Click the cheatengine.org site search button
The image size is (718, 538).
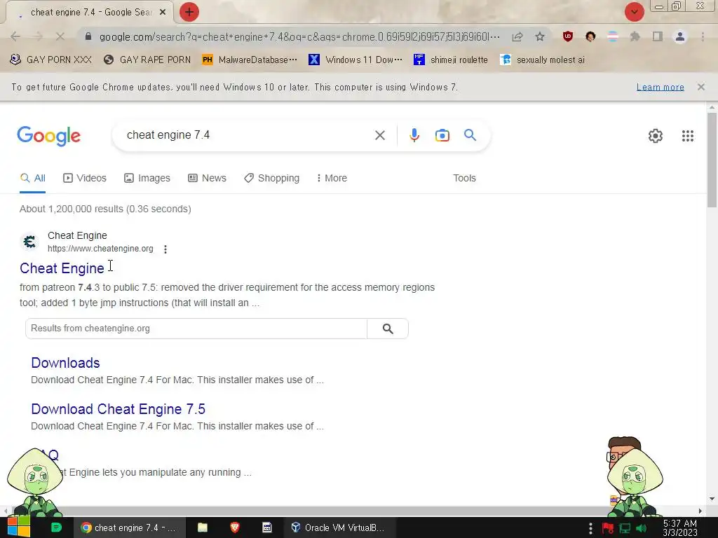pyautogui.click(x=387, y=329)
